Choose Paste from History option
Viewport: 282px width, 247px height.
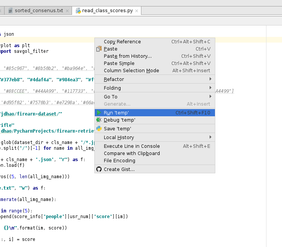[x=127, y=56]
